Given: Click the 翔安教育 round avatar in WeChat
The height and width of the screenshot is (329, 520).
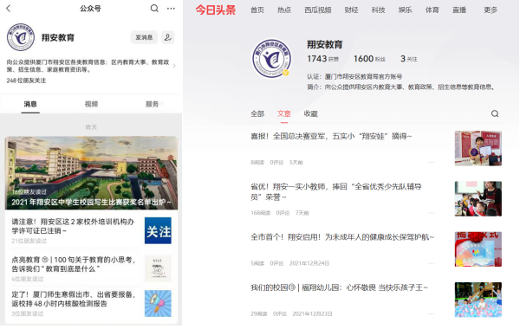Looking at the screenshot, I should [21, 37].
